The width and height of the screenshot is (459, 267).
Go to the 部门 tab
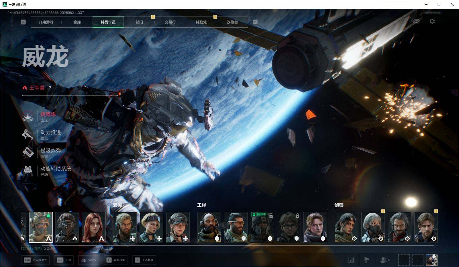click(x=139, y=22)
